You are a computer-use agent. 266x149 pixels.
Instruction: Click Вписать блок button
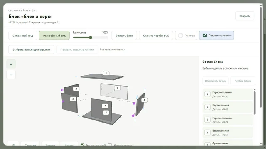click(x=124, y=36)
